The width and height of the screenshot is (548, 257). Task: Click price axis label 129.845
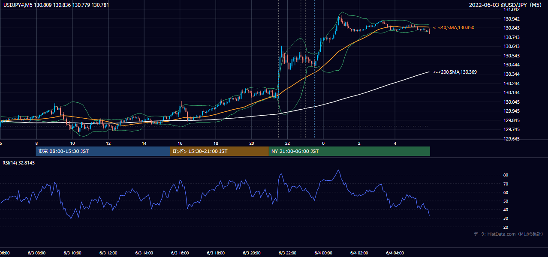pyautogui.click(x=512, y=120)
